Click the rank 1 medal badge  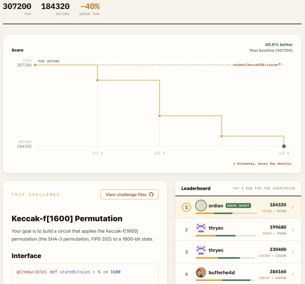(186, 207)
